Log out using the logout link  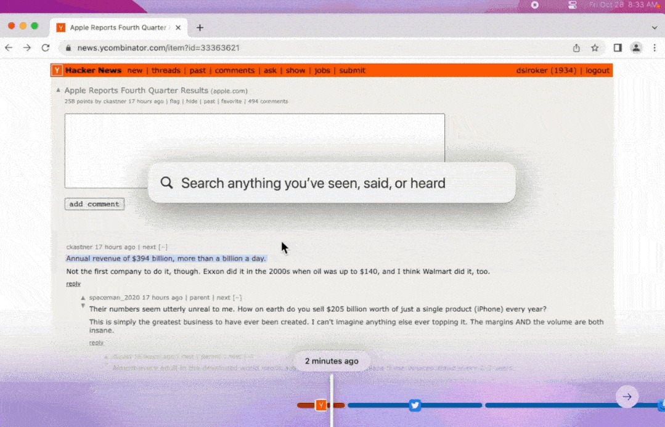(x=598, y=70)
